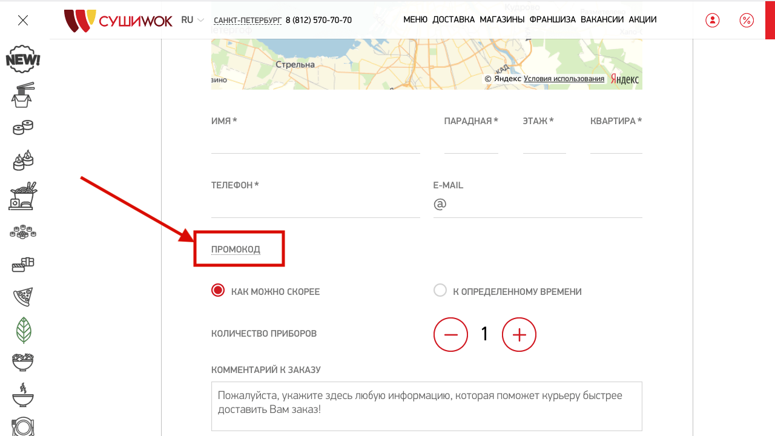Screen dimensions: 775x436
Task: Open the NEW! items category icon
Action: click(x=23, y=59)
